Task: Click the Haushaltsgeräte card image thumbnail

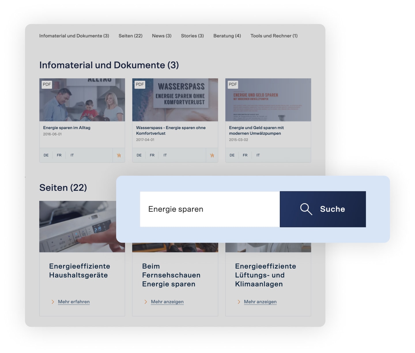Action: tap(82, 226)
